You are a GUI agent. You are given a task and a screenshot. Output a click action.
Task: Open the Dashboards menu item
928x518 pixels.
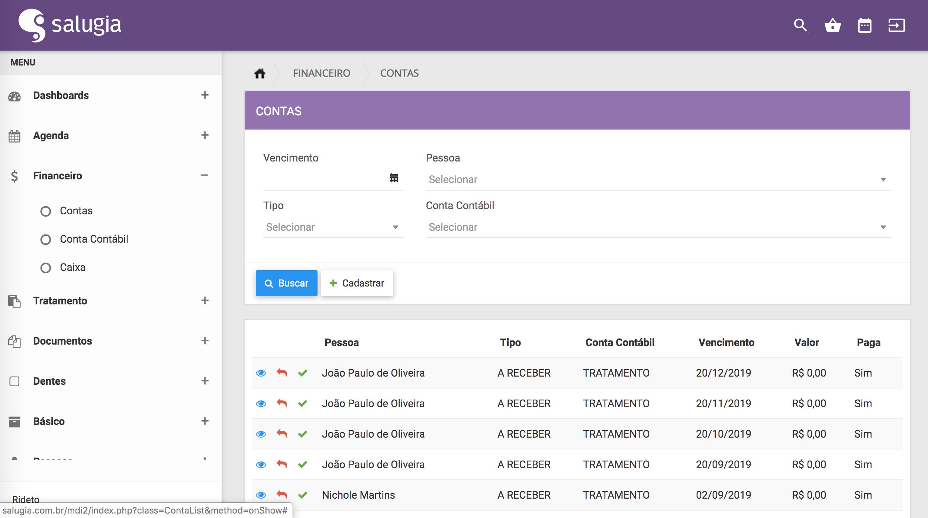click(61, 96)
